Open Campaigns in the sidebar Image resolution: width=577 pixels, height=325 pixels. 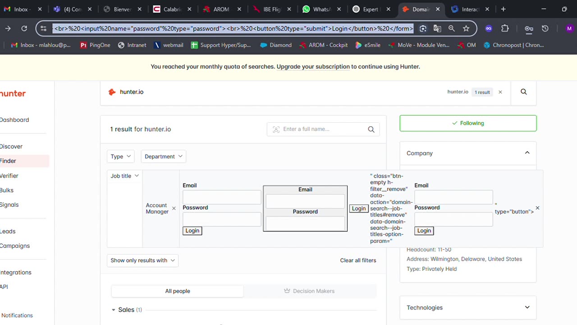pos(15,246)
